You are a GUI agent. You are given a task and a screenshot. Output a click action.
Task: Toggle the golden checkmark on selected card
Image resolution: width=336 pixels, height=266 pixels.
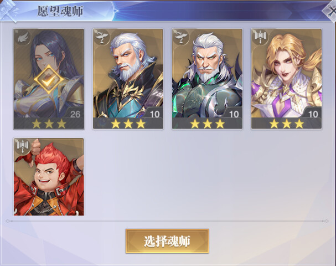pos(49,80)
